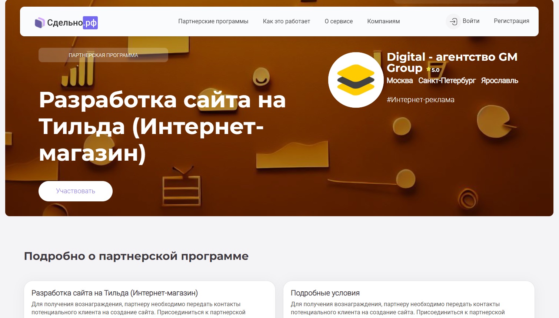Go to Как это работает page
The image size is (559, 318).
(x=286, y=21)
